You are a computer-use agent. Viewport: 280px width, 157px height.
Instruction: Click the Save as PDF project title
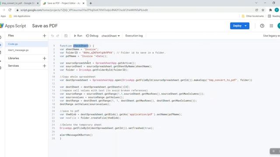[x=45, y=26]
